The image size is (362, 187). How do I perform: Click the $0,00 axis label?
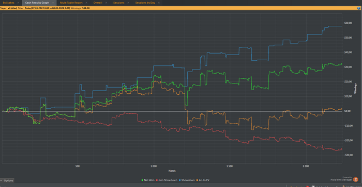click(348, 111)
